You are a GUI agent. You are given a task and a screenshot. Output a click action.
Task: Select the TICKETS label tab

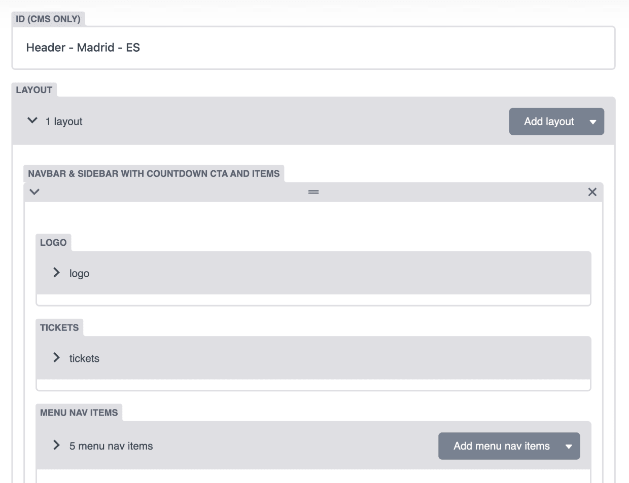(59, 327)
